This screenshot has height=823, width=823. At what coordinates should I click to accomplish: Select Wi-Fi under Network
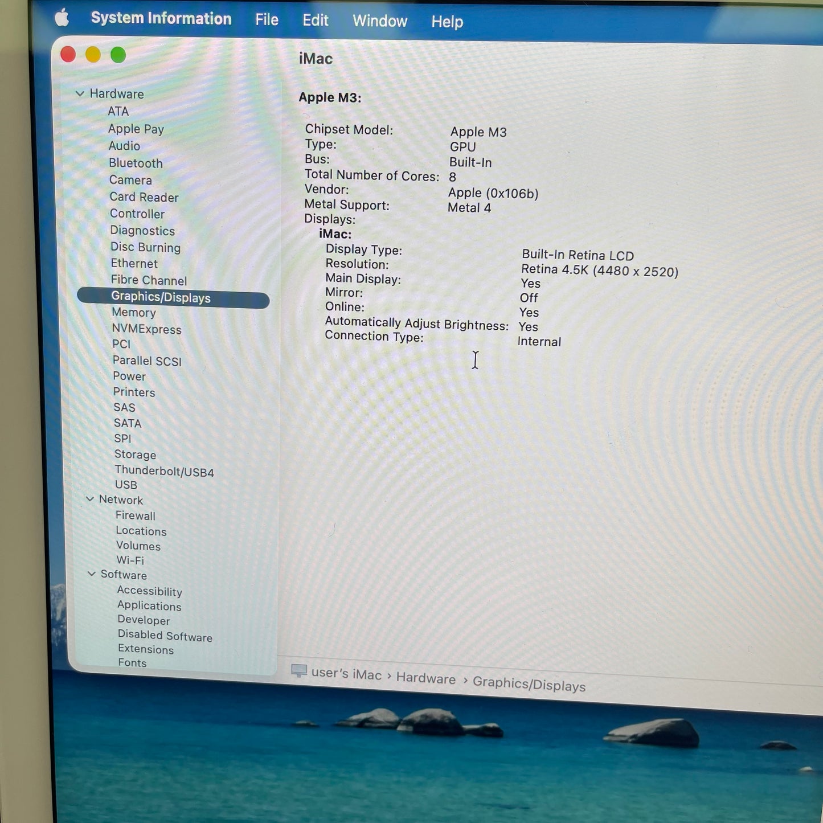[130, 560]
